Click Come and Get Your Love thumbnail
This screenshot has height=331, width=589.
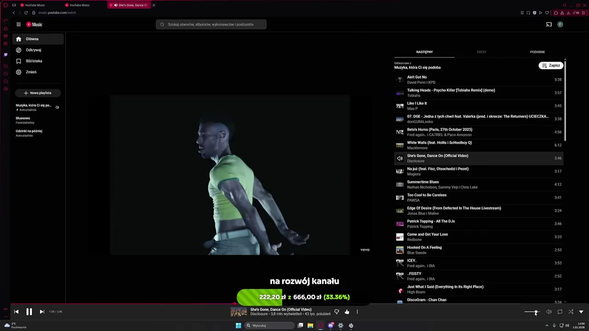(400, 237)
